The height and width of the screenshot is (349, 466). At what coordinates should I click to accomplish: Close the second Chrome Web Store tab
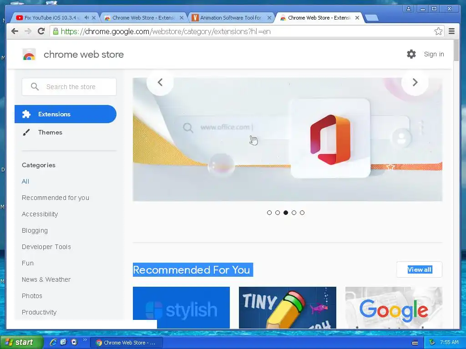tap(182, 18)
